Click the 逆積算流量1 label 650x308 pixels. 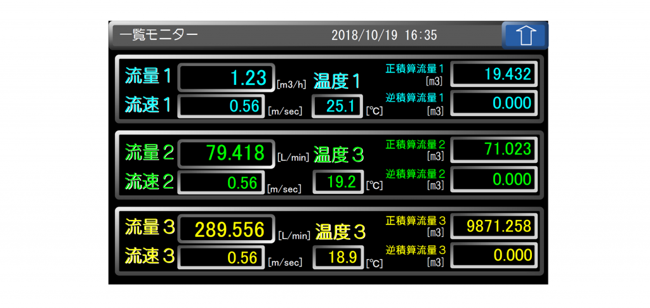[415, 98]
